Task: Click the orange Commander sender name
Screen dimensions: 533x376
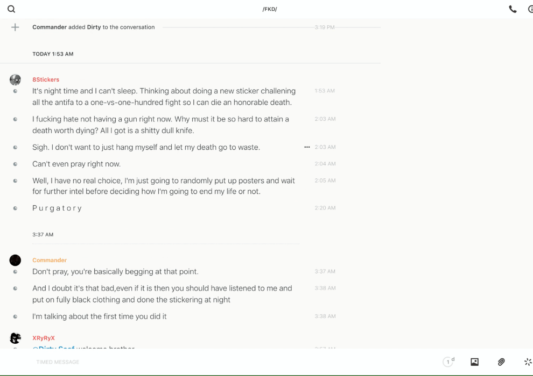Action: pyautogui.click(x=50, y=260)
